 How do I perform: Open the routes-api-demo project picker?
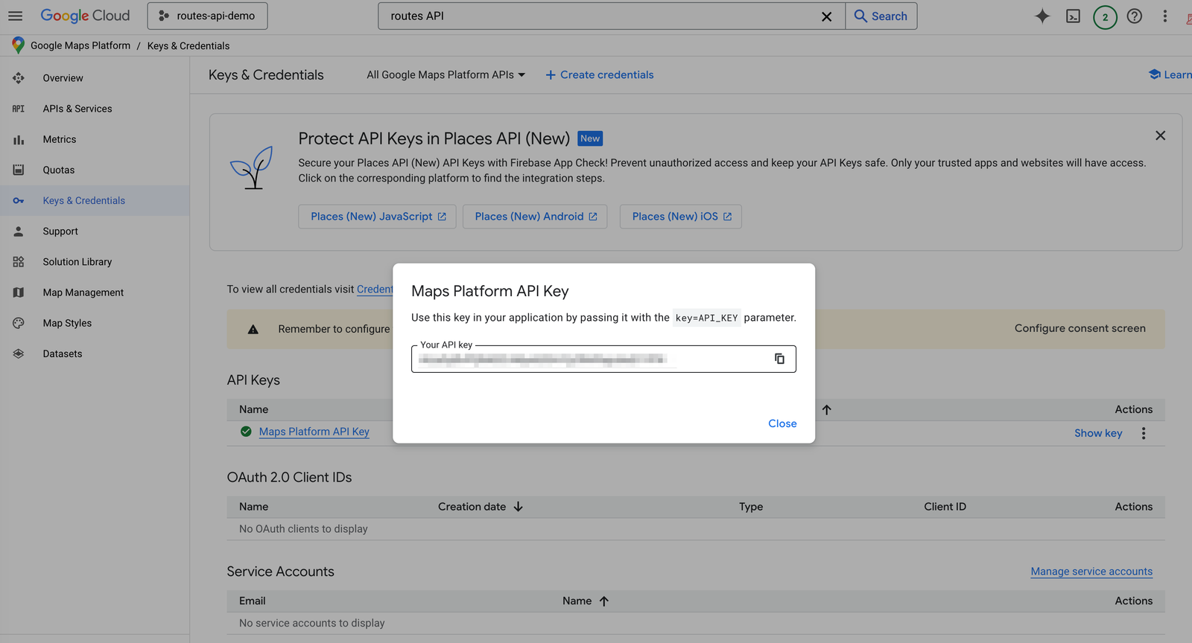click(x=207, y=16)
